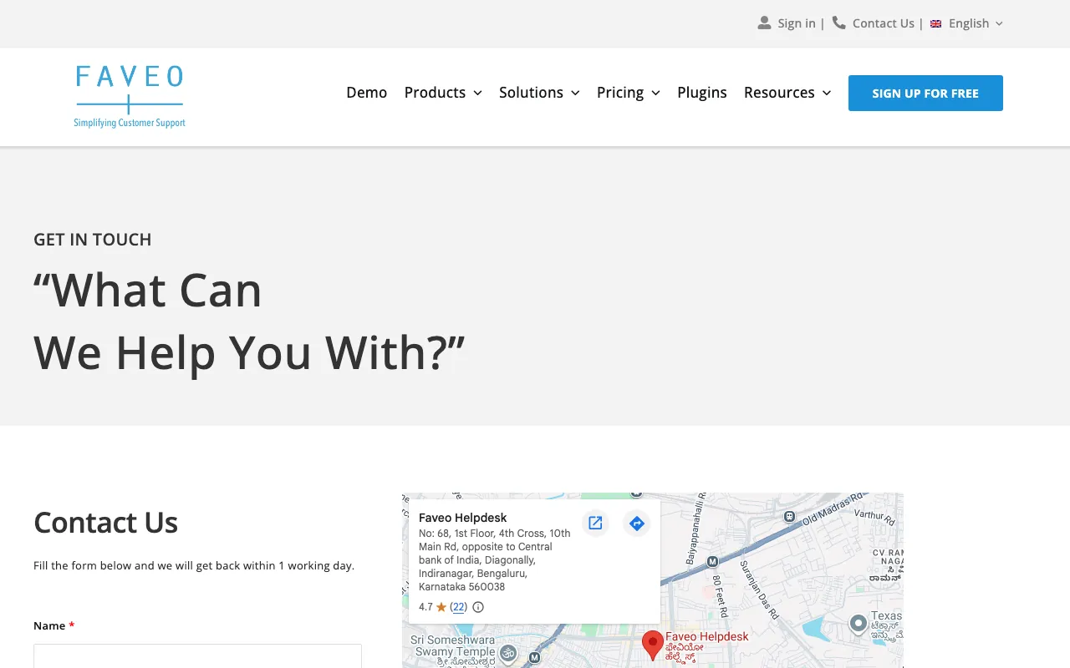Click the Faveo logo
Screen dimensions: 1070x668
(130, 97)
